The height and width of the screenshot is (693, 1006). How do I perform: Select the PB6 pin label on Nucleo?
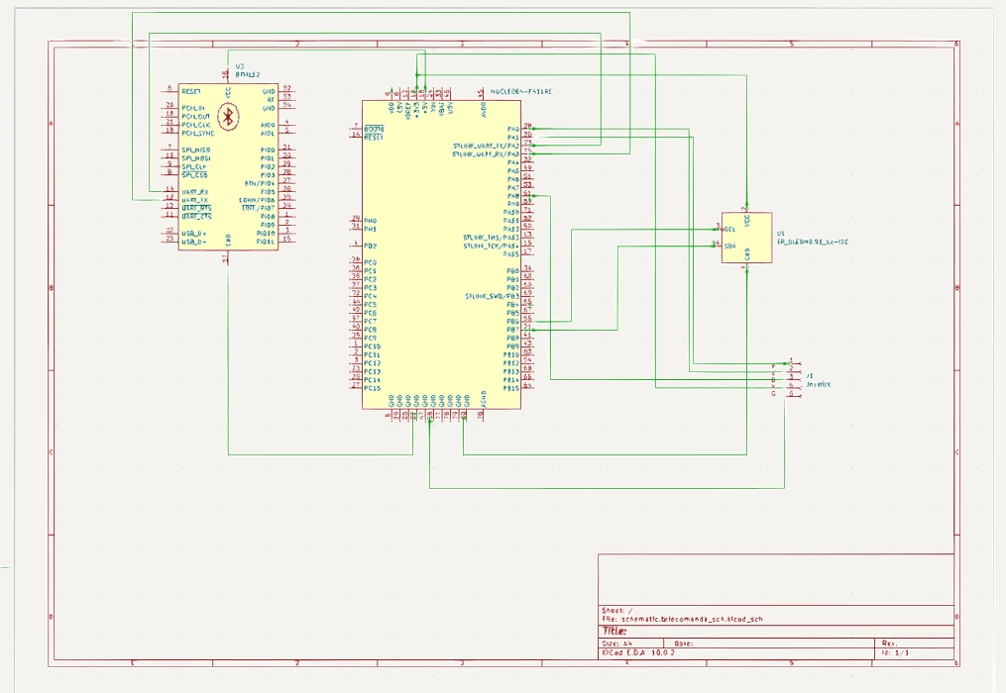click(x=512, y=321)
